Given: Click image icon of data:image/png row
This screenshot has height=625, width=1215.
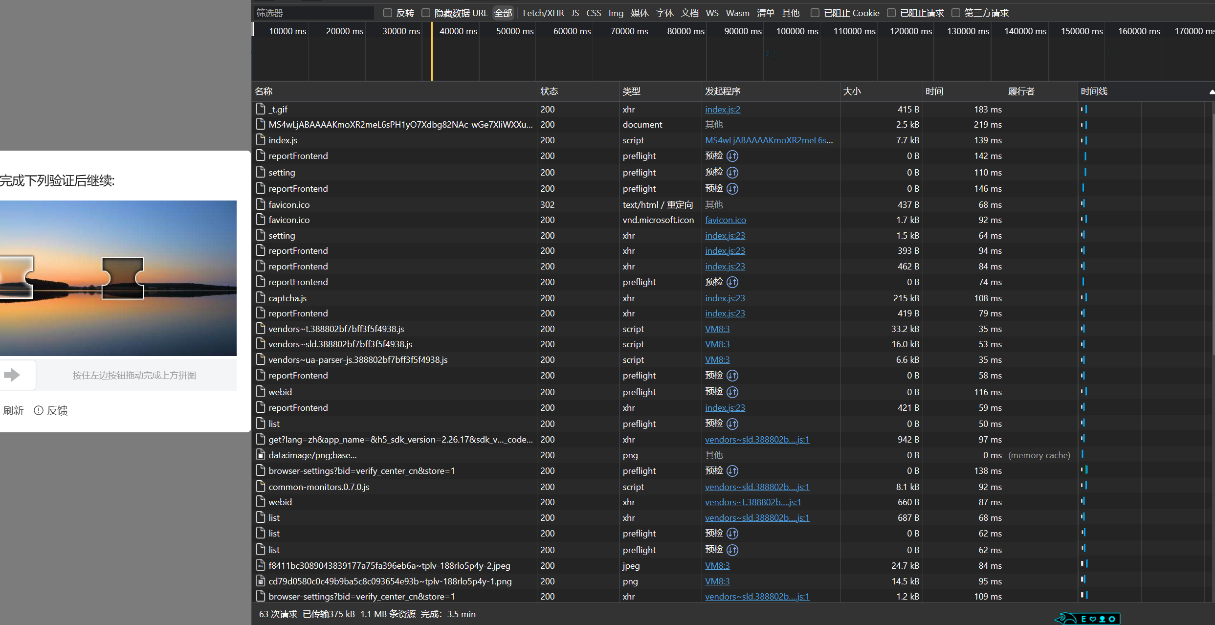Looking at the screenshot, I should tap(261, 455).
